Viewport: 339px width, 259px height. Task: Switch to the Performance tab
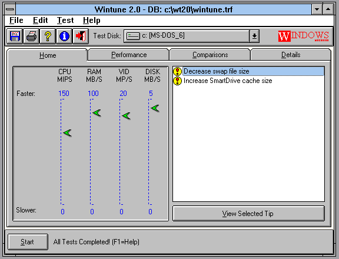129,55
